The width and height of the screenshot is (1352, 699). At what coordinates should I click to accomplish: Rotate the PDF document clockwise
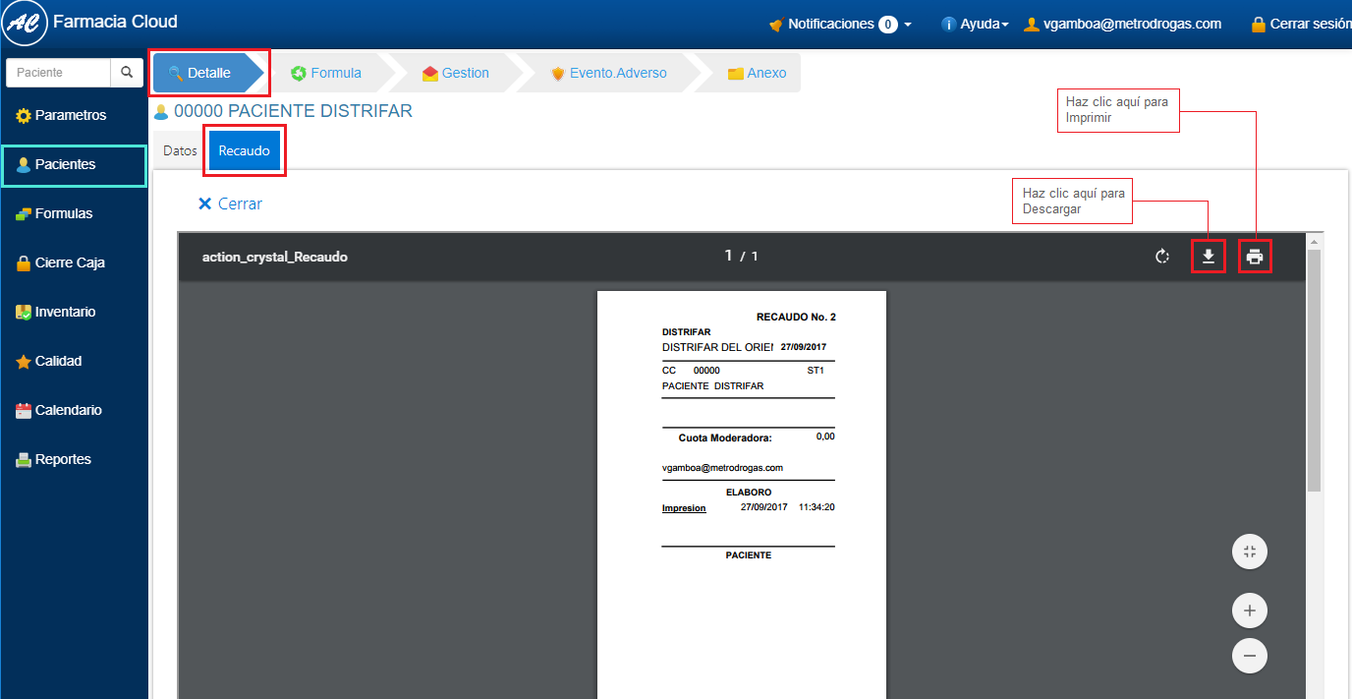point(1162,257)
